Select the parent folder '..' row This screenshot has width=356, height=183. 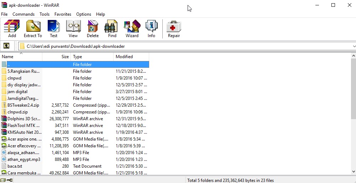74,65
